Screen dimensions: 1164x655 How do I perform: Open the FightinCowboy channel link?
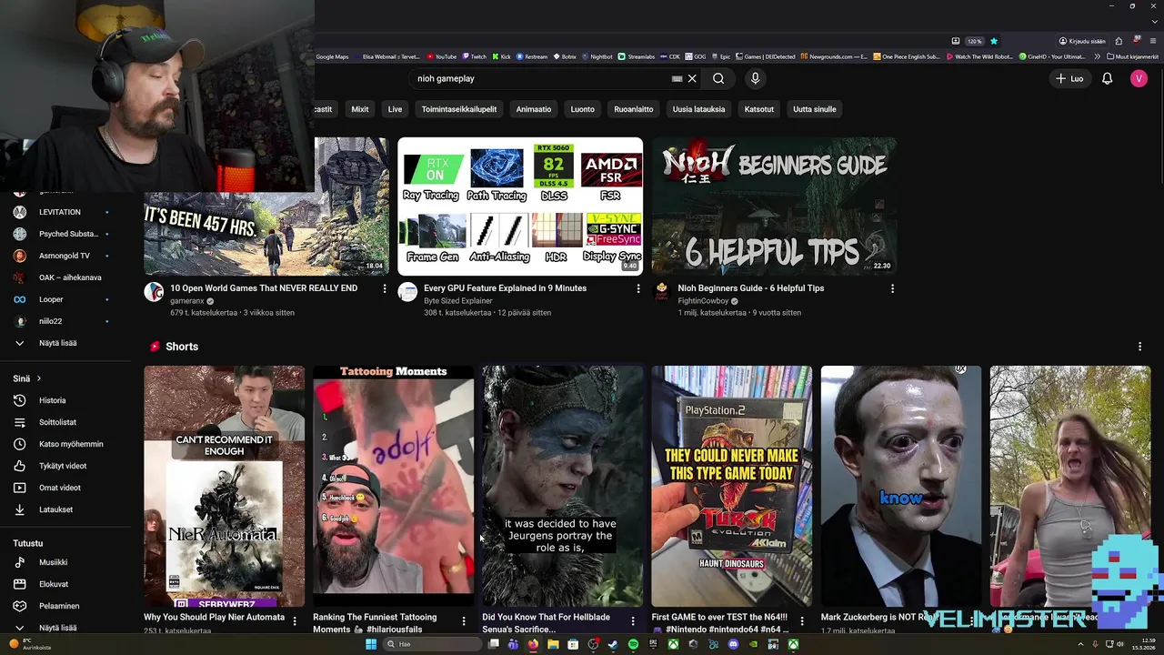point(704,301)
